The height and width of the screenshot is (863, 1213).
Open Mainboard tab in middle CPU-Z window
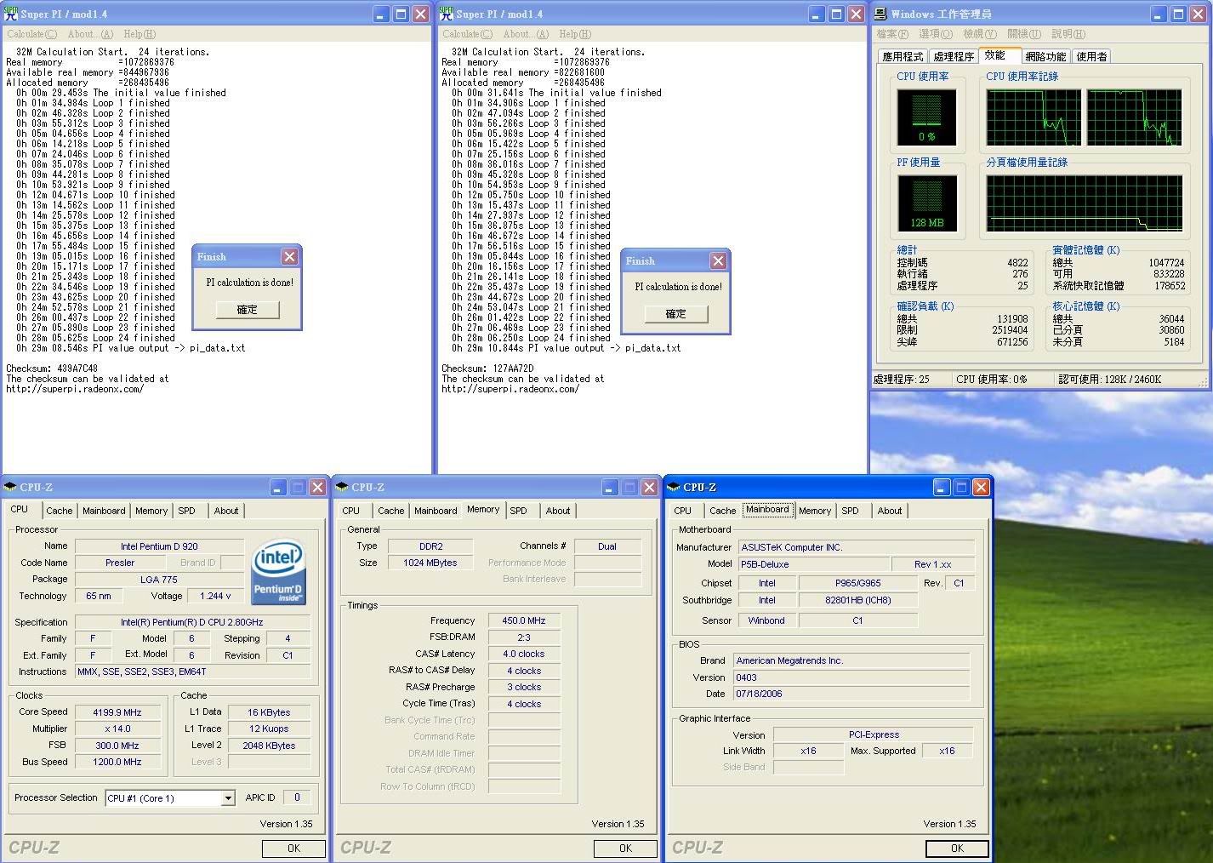(x=436, y=511)
